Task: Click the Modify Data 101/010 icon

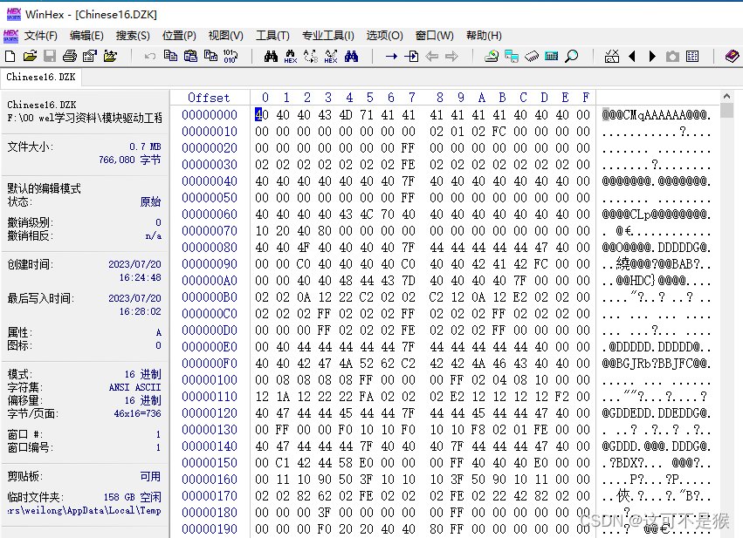Action: (230, 57)
